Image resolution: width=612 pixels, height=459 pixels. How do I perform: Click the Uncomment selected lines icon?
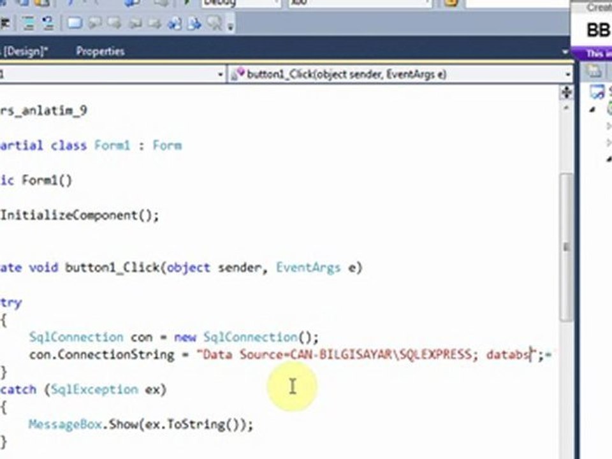coord(48,24)
